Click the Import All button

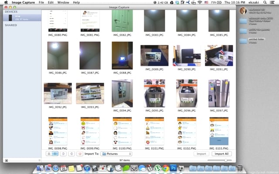pos(221,154)
